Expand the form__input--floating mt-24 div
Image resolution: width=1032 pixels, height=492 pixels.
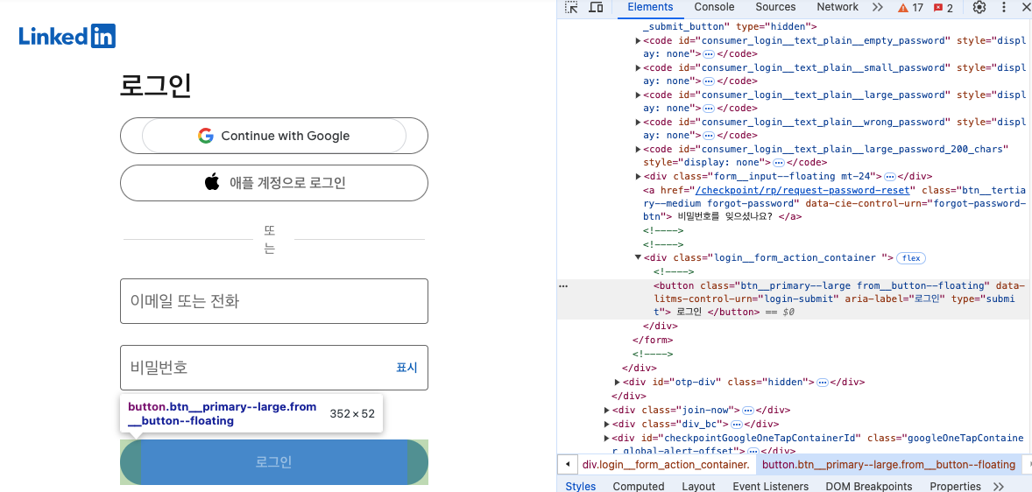[x=638, y=176]
